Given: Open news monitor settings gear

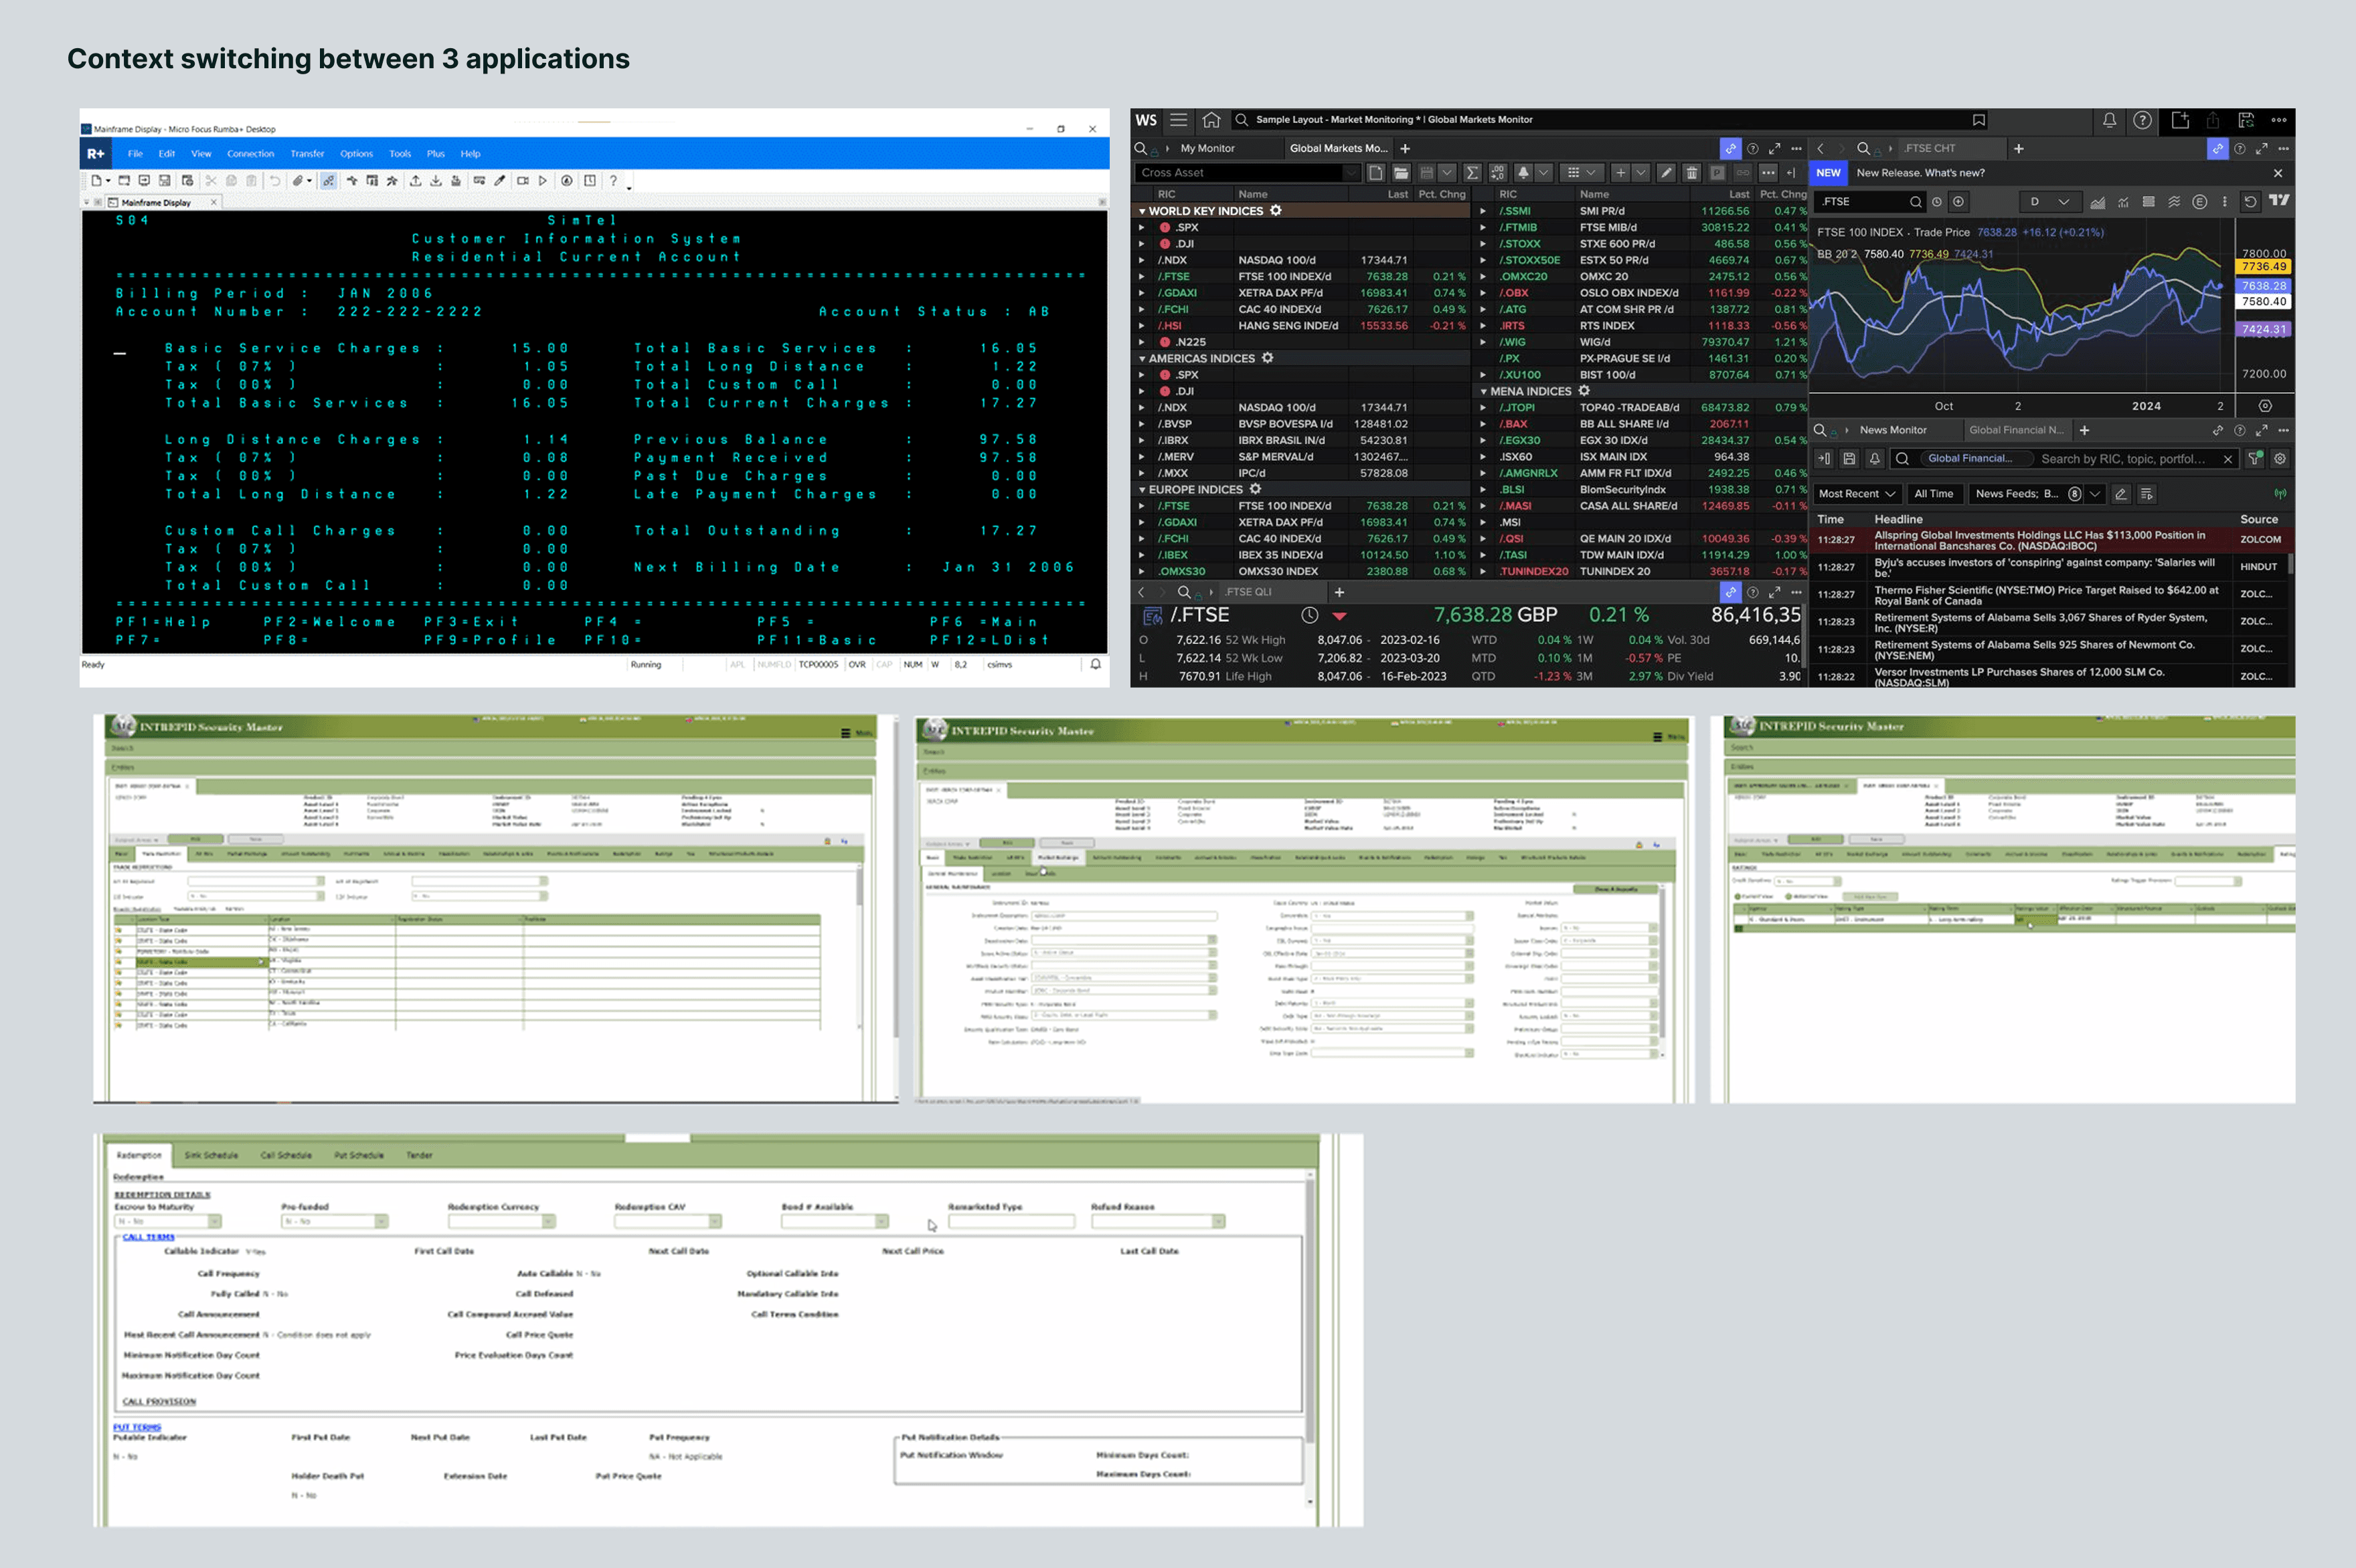Looking at the screenshot, I should (2280, 459).
